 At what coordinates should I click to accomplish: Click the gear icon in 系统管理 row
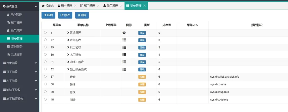[x=124, y=33]
